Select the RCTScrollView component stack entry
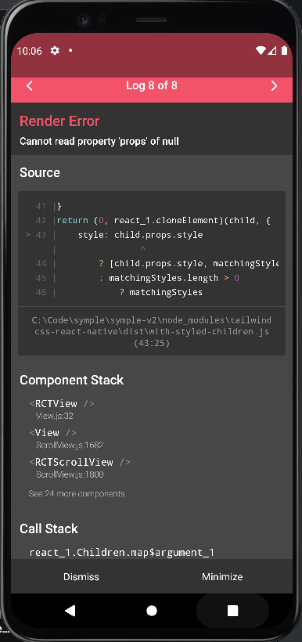Viewport: 302px width, 642px height. 79,467
